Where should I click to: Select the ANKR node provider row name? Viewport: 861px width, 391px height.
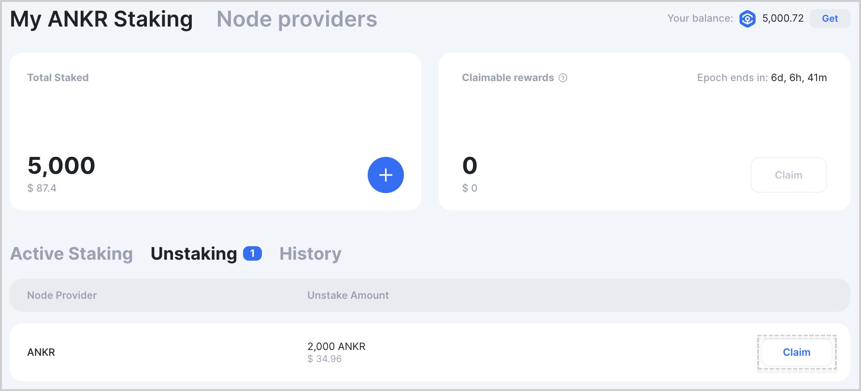pyautogui.click(x=41, y=352)
